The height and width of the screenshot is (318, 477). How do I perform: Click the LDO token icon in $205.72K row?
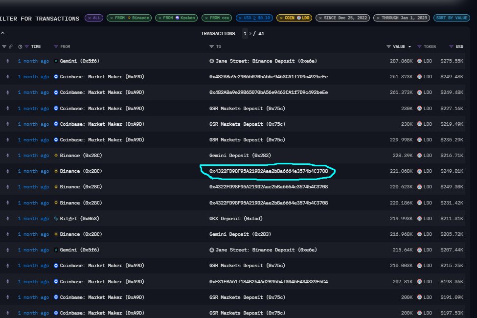click(x=419, y=234)
